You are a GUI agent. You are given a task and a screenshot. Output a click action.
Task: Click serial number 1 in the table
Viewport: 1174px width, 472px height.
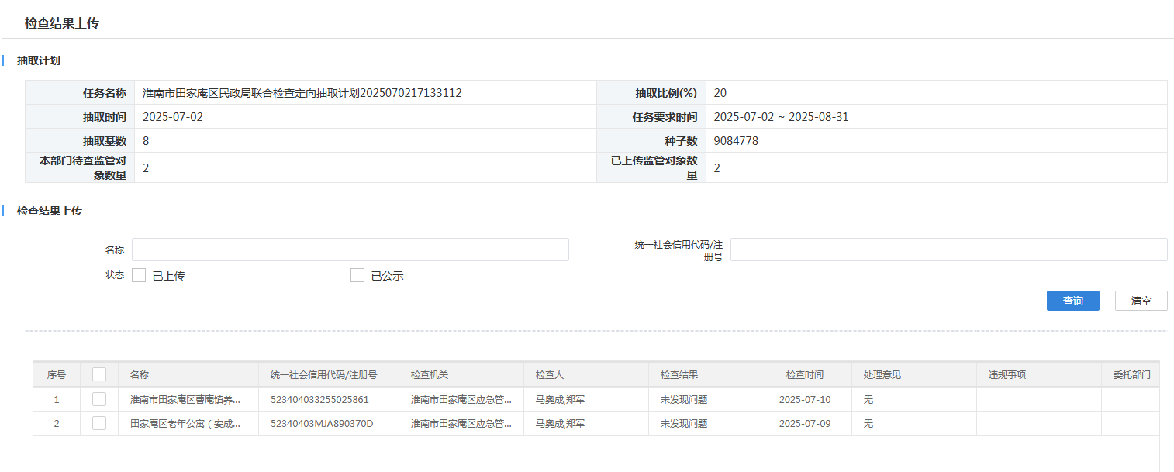coord(57,400)
